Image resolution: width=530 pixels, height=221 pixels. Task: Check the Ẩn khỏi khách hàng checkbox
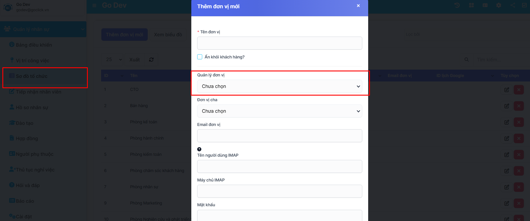(200, 57)
